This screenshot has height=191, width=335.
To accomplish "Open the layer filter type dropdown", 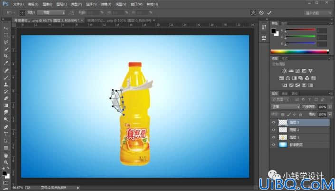I will point(280,99).
